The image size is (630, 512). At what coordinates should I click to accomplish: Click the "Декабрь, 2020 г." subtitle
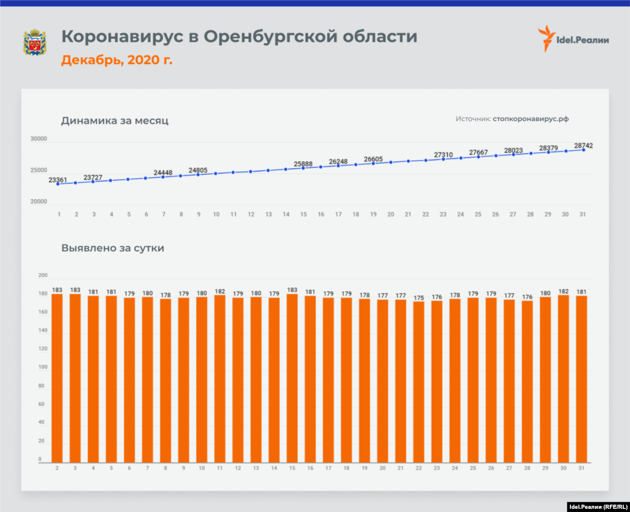[116, 60]
